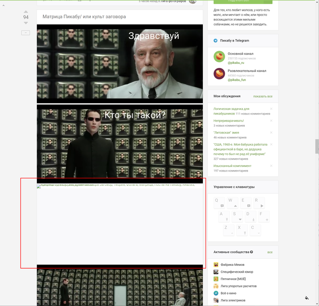
Task: Click the Основной канал Telegram avatar
Action: point(219,57)
